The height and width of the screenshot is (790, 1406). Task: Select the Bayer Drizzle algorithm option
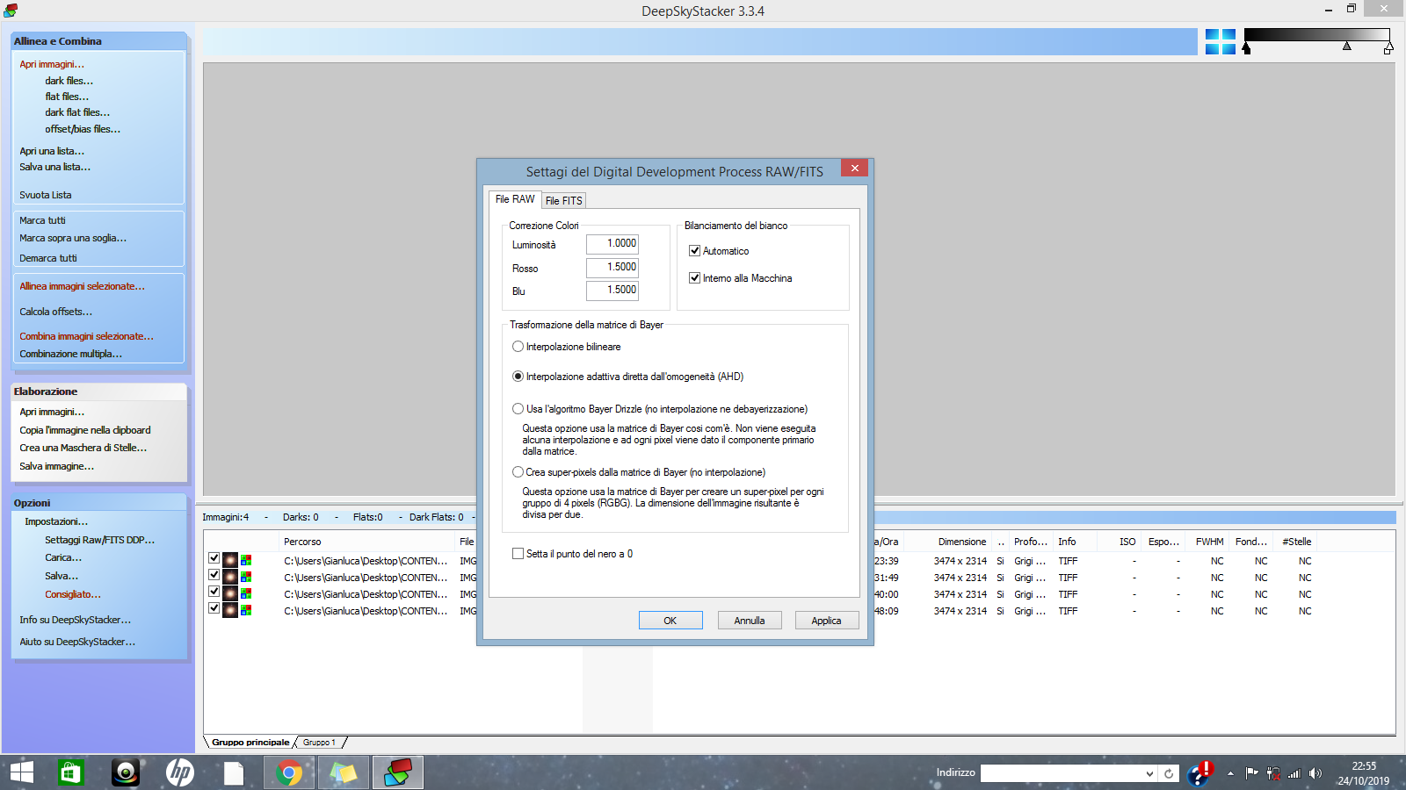(518, 409)
